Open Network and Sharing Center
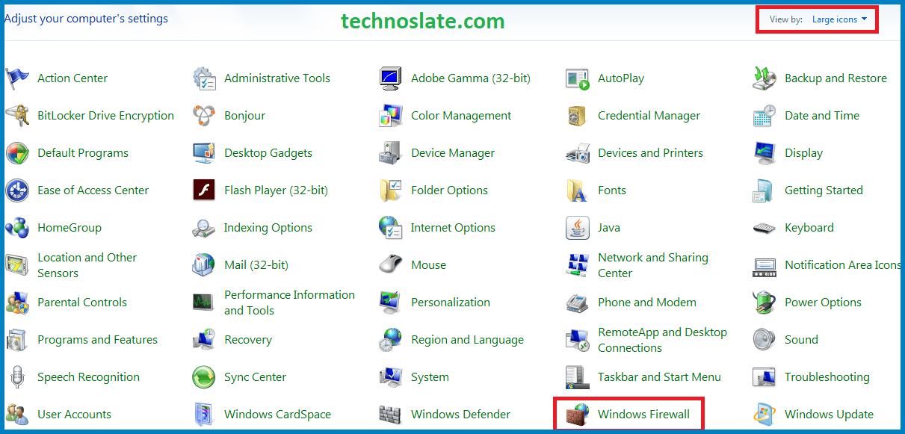The height and width of the screenshot is (434, 905). pos(652,265)
